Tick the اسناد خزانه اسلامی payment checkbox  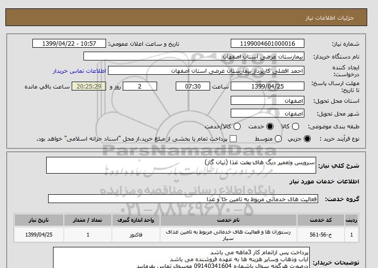233,139
